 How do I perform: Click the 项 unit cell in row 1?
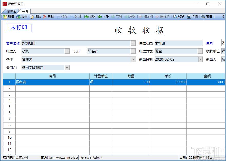pos(101,82)
